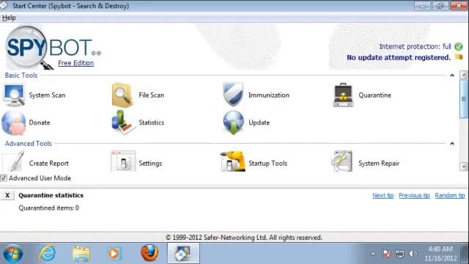Click the Action Center flag tray icon
This screenshot has height=264, width=469.
386,254
